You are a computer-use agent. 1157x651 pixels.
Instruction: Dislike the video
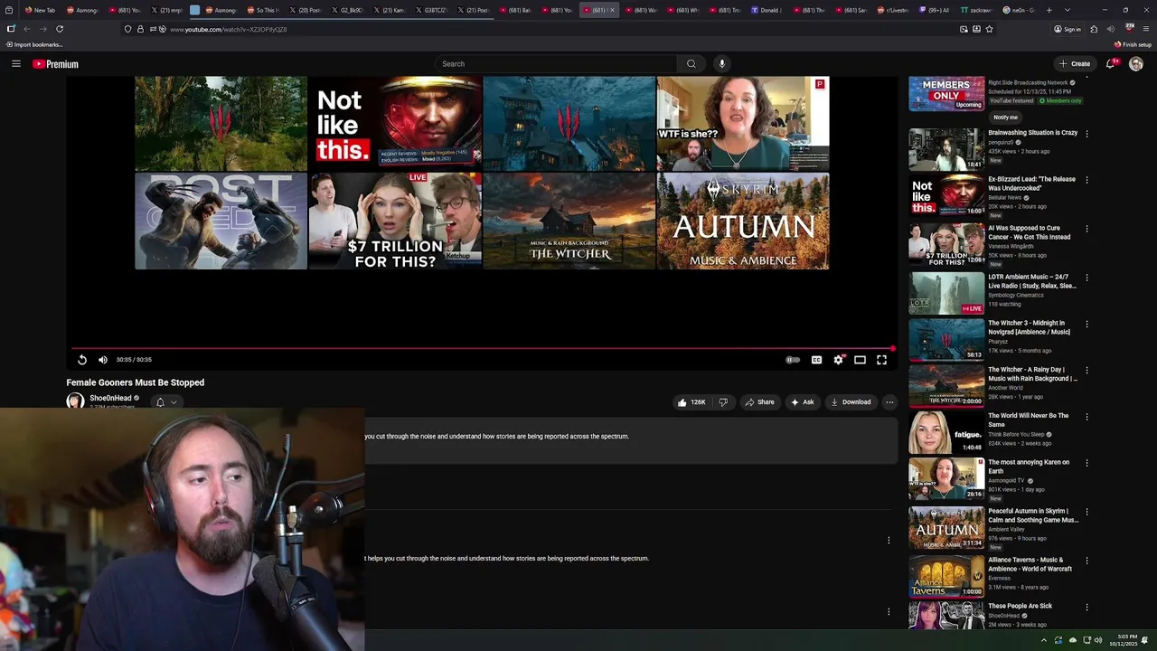(x=723, y=402)
